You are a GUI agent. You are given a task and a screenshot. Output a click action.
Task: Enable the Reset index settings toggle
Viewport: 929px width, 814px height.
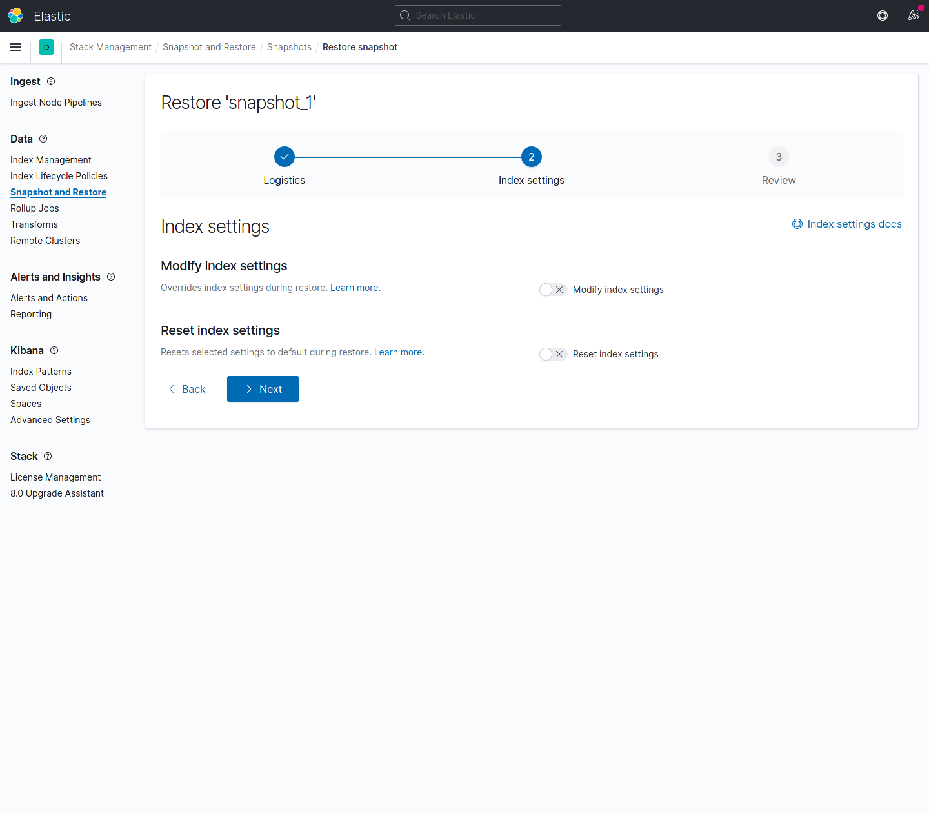click(553, 354)
